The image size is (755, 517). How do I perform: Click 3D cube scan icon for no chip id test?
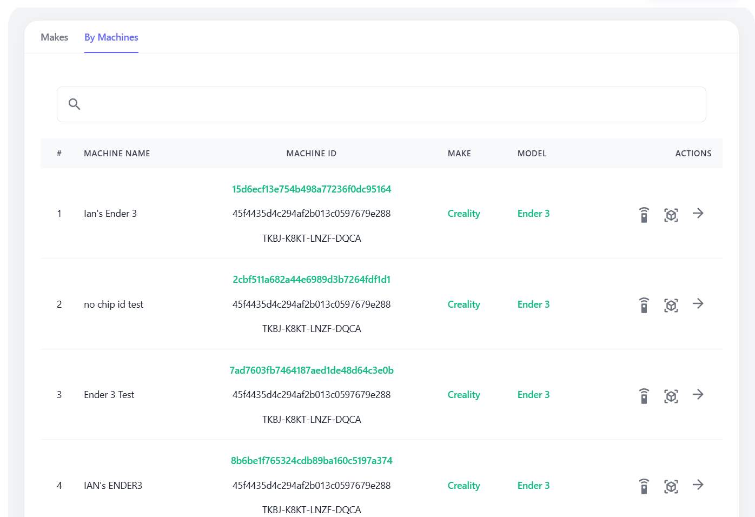pos(671,306)
